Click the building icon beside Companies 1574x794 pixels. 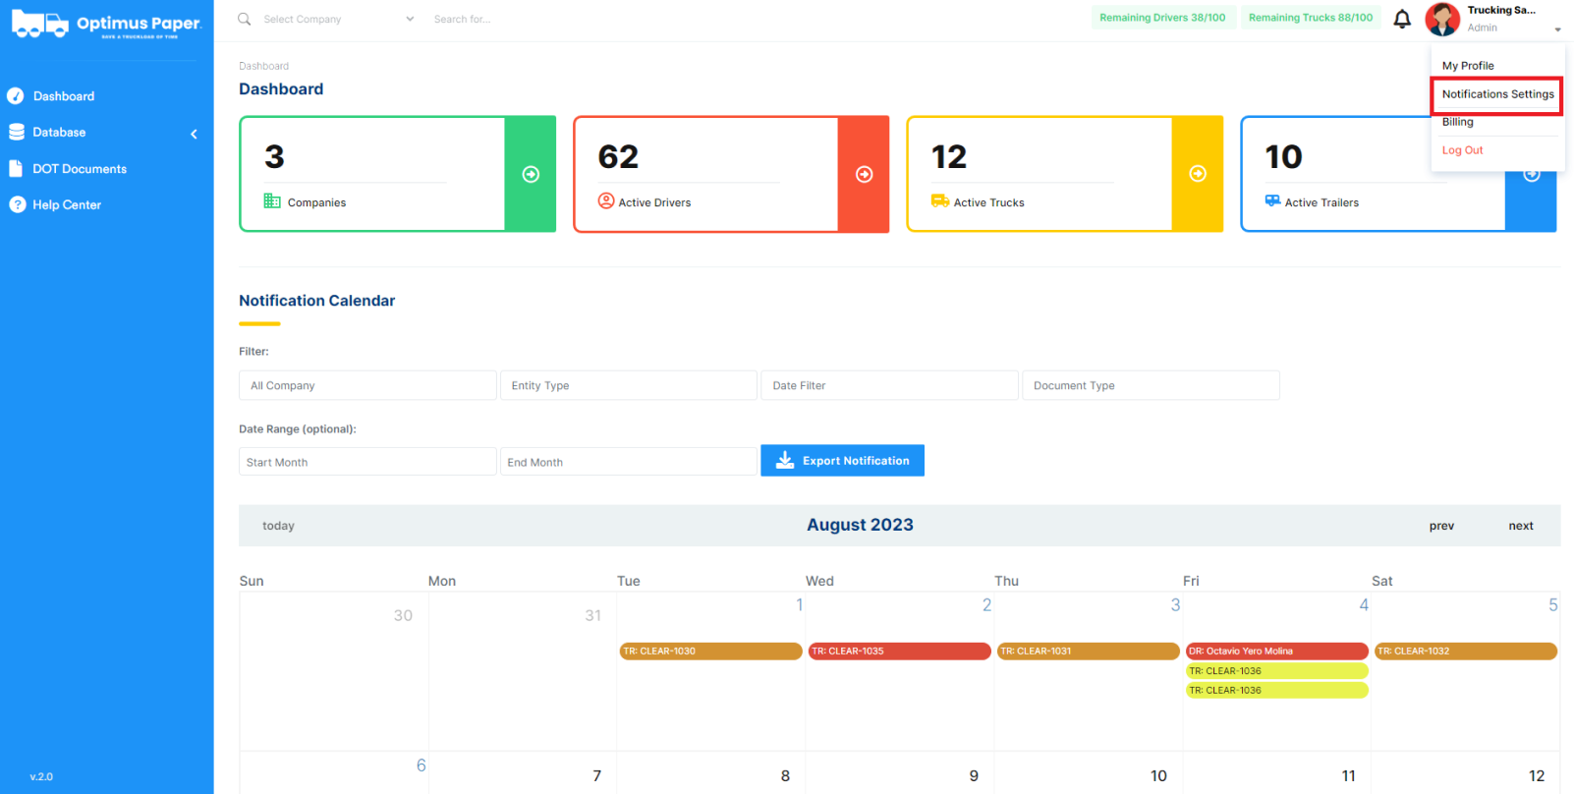pyautogui.click(x=272, y=201)
